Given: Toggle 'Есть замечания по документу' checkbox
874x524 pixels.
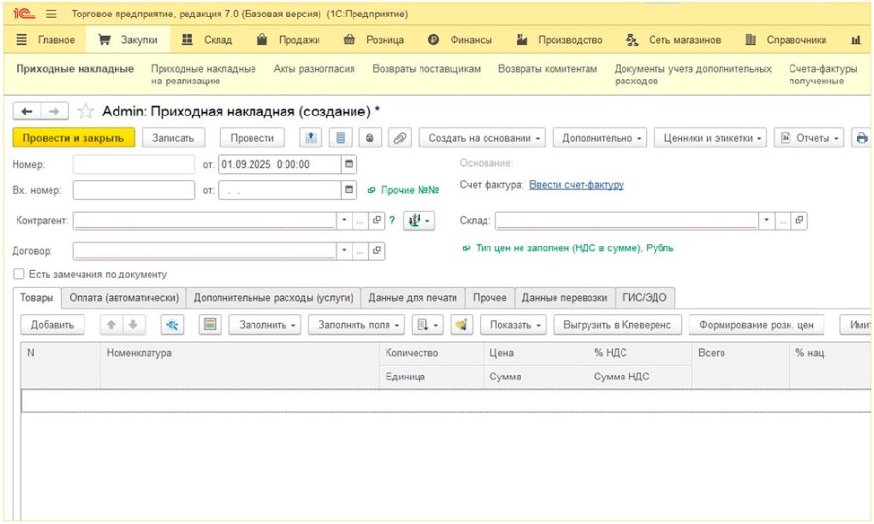Looking at the screenshot, I should tap(19, 274).
